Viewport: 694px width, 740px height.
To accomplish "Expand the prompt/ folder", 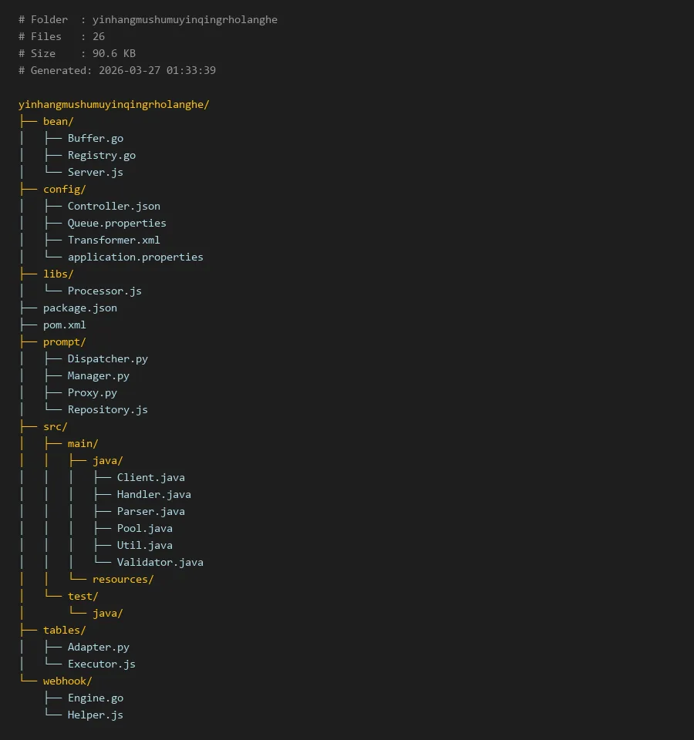I will pos(64,341).
